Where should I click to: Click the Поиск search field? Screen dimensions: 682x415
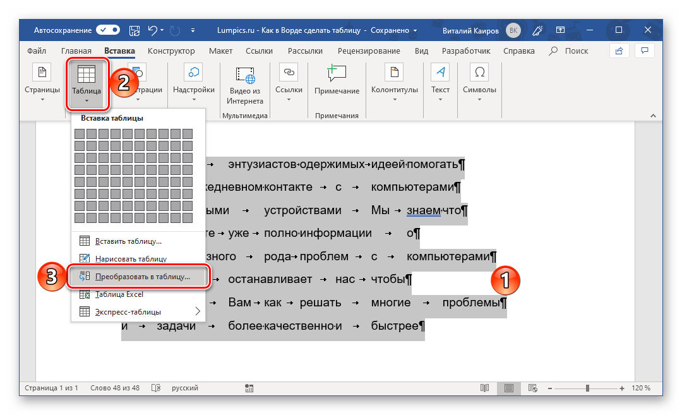[569, 51]
